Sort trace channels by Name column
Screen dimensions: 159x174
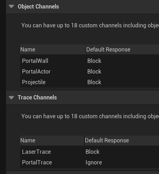(52, 141)
